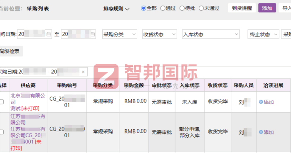Image resolution: width=291 pixels, height=153 pixels.
Task: Click the 入库状态 column header
Action: (x=190, y=85)
